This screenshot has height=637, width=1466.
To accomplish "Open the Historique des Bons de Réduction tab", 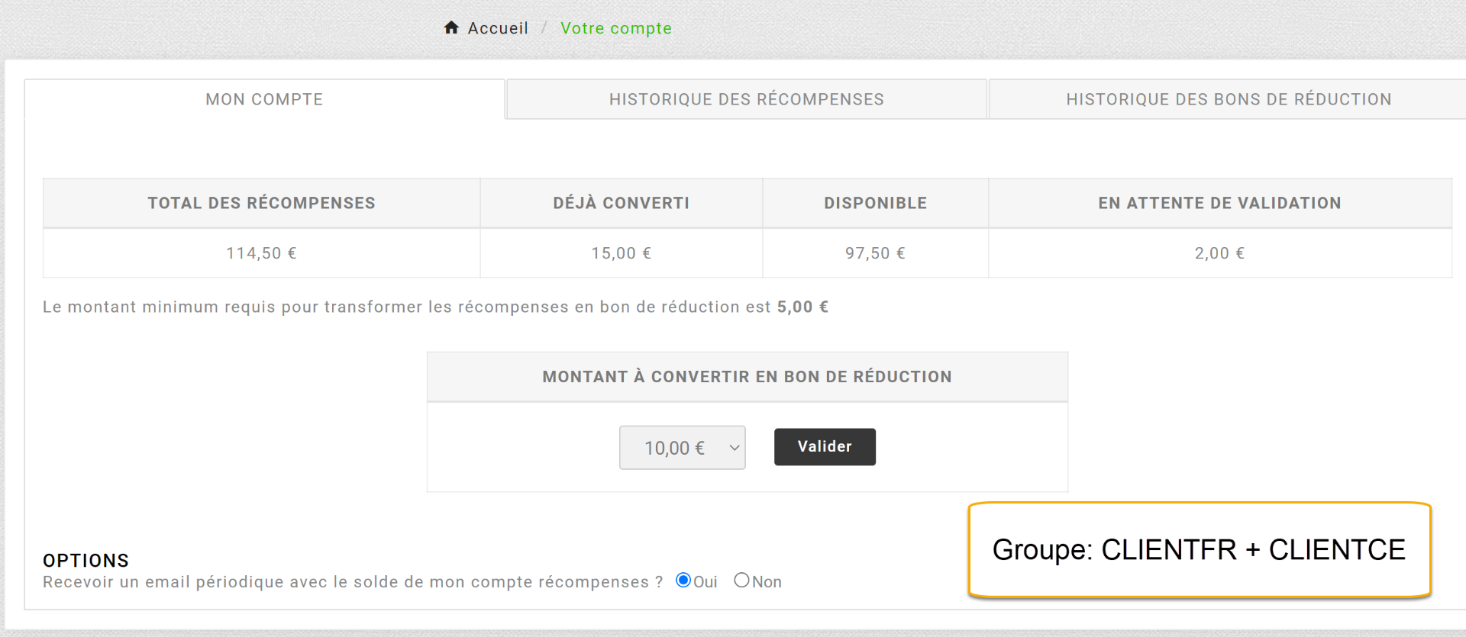I will coord(1228,99).
